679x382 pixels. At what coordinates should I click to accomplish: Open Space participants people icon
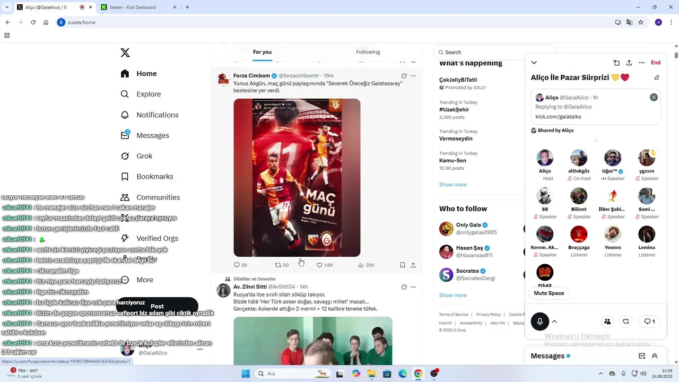607,322
